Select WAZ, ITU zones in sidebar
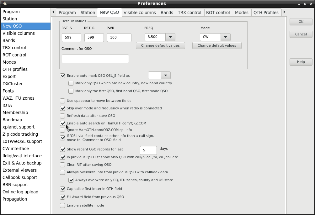 coord(26,98)
